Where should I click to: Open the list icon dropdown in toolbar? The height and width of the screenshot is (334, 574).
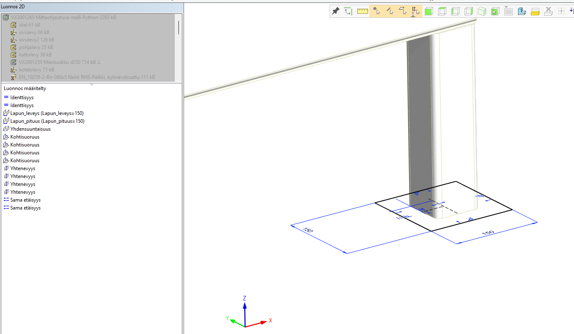[509, 11]
